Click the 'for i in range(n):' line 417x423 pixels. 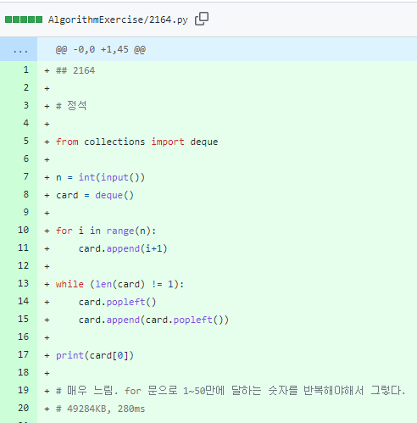point(106,231)
